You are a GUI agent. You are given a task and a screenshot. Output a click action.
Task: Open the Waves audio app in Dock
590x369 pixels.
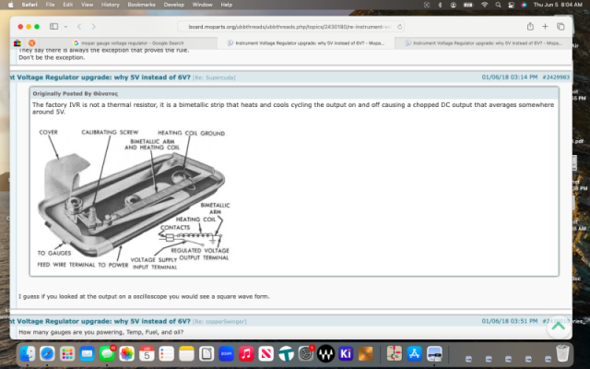coord(325,354)
